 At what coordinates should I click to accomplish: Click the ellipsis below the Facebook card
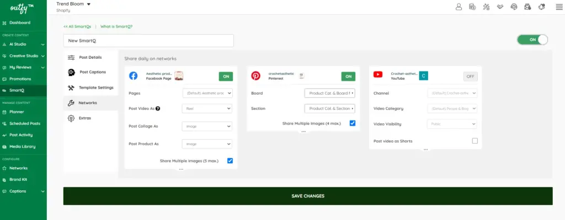click(x=181, y=169)
